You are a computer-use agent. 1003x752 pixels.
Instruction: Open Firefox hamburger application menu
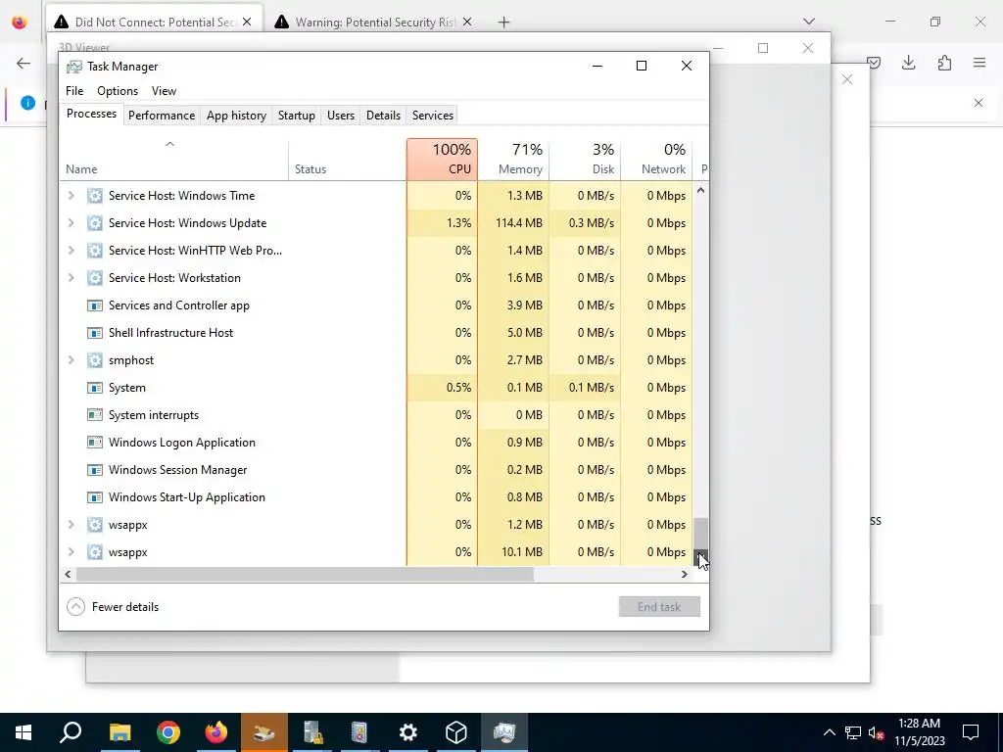click(979, 63)
